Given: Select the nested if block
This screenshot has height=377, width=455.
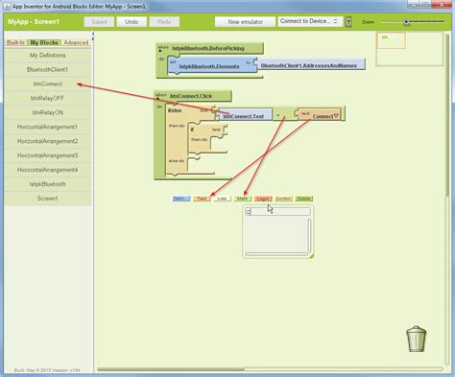Looking at the screenshot, I should pos(192,130).
